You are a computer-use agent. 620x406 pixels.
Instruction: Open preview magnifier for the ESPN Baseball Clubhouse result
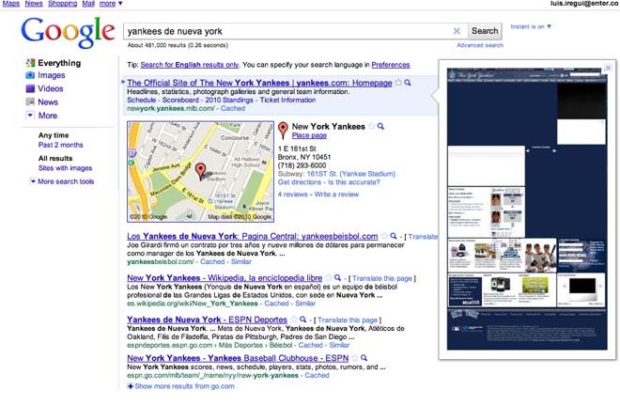coord(364,358)
